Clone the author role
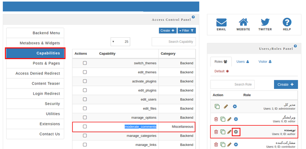The width and height of the screenshot is (306, 149). coord(223,132)
